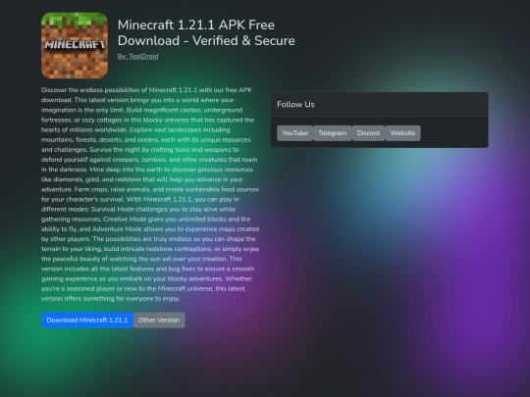Click the "Download - Verified & Secure" heading line
The width and height of the screenshot is (530, 397).
206,41
